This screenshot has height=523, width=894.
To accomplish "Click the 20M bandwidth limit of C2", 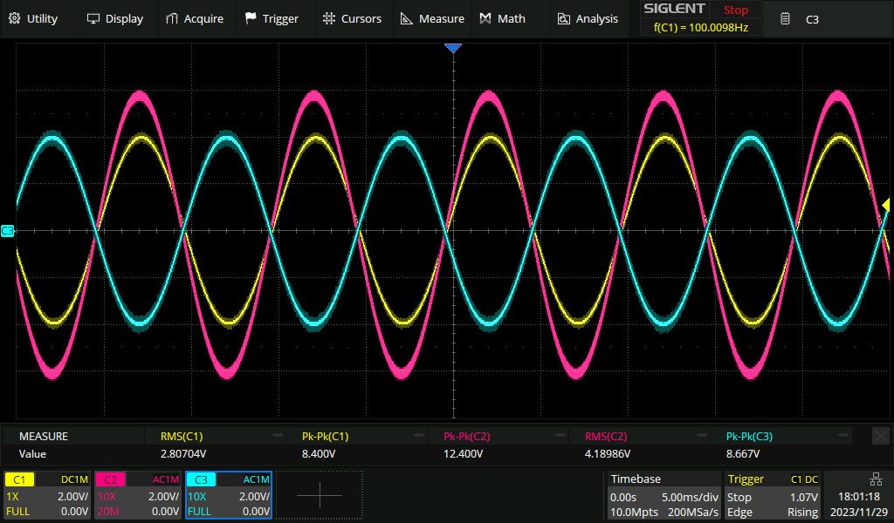I will click(x=107, y=512).
